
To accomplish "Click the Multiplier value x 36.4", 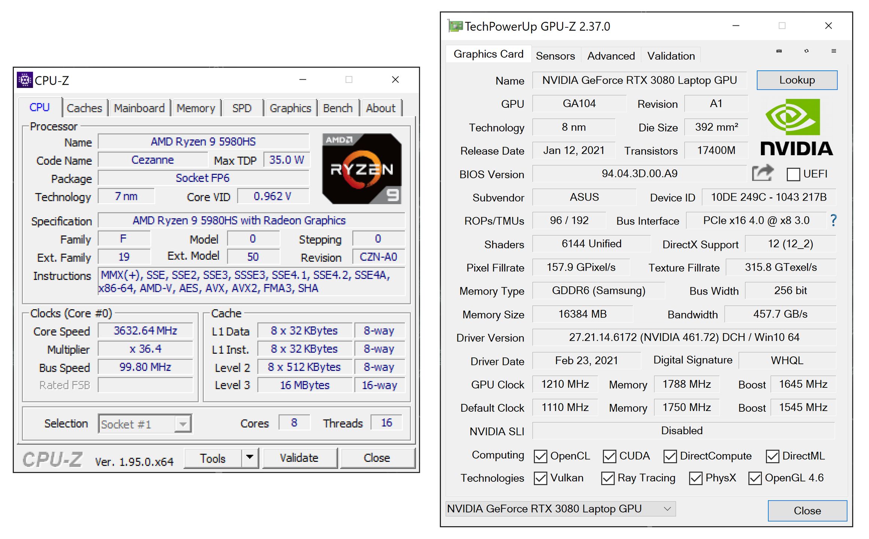I will pyautogui.click(x=146, y=349).
